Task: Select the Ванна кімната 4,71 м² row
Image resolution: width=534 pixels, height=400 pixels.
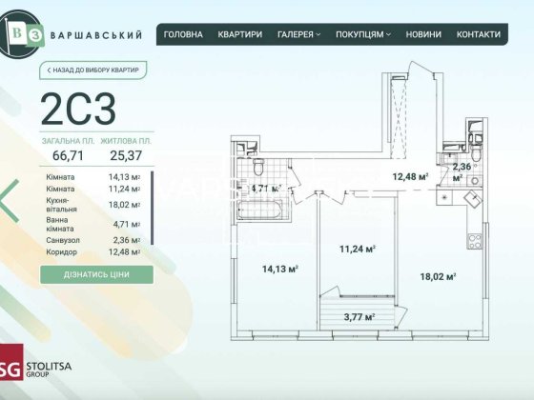Action: (x=93, y=224)
